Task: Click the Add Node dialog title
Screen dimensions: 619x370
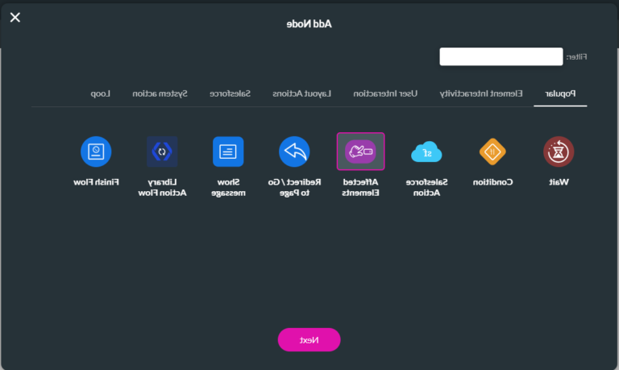Action: [309, 23]
